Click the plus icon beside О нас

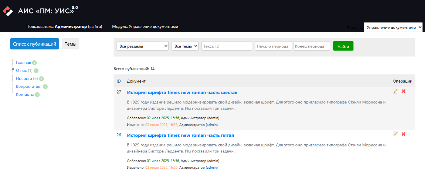pyautogui.click(x=36, y=71)
